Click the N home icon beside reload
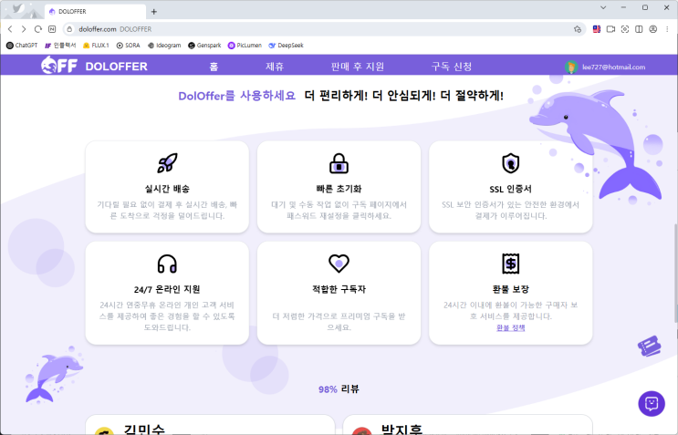The height and width of the screenshot is (435, 678). pyautogui.click(x=52, y=29)
